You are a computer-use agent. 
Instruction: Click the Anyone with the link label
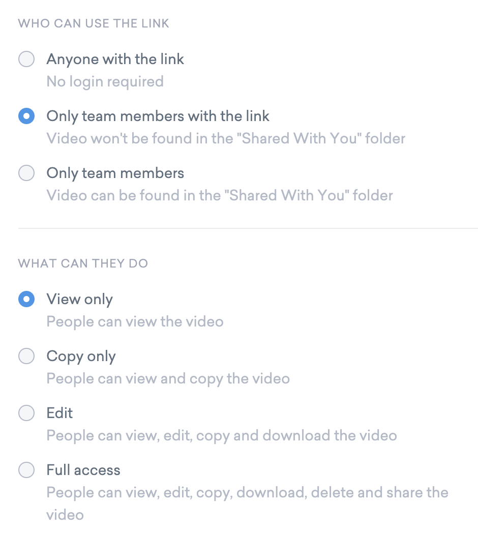point(115,59)
